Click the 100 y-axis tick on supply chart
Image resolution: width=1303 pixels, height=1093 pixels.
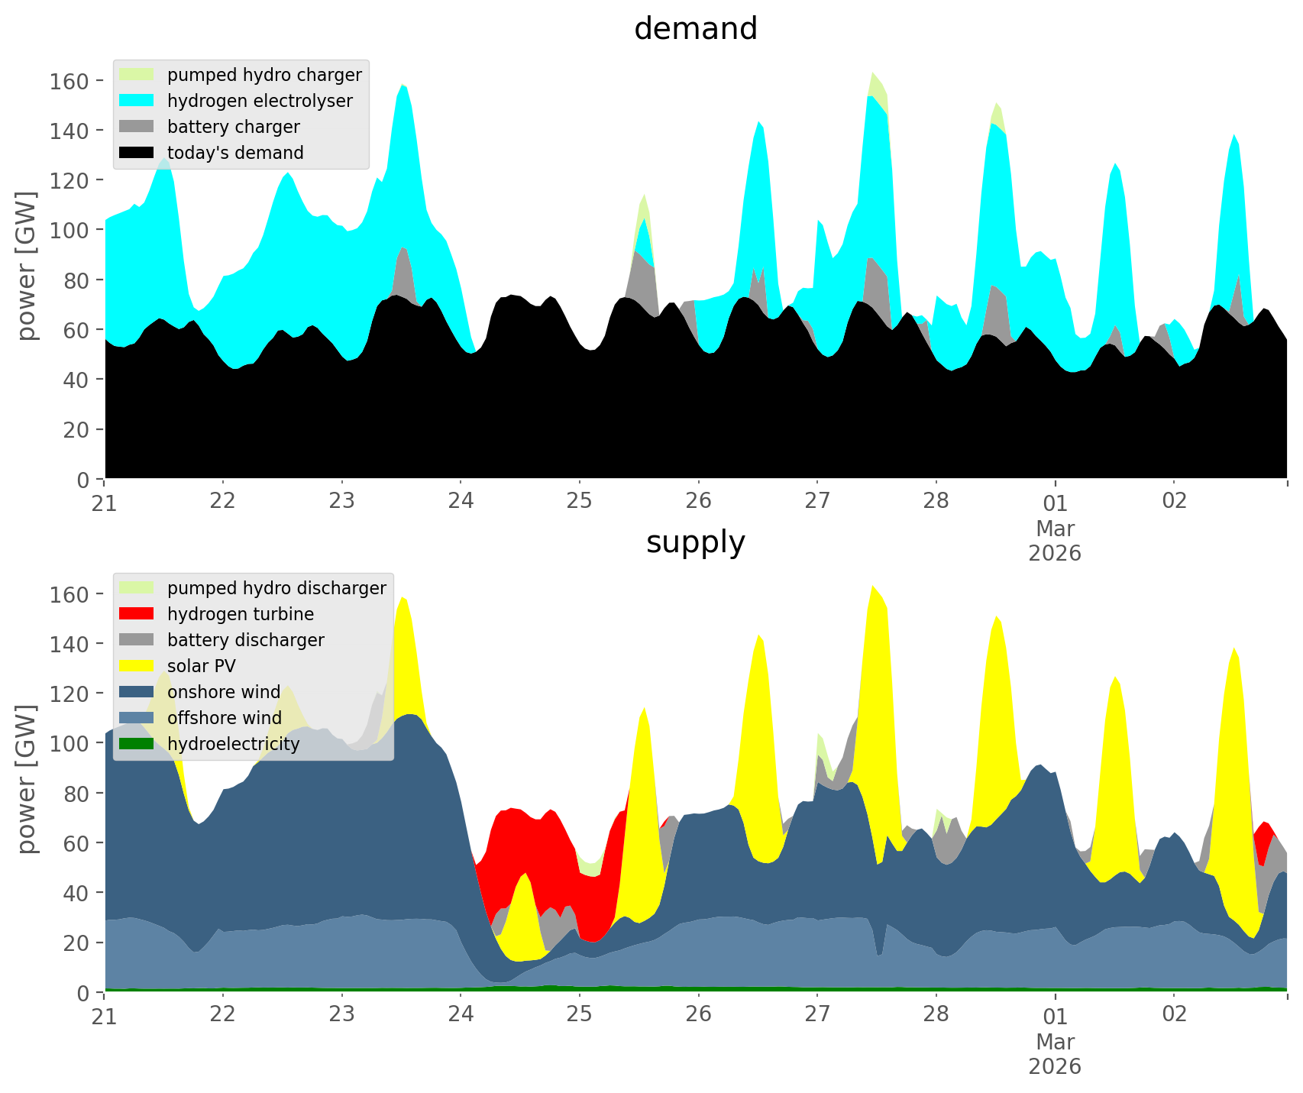point(70,744)
